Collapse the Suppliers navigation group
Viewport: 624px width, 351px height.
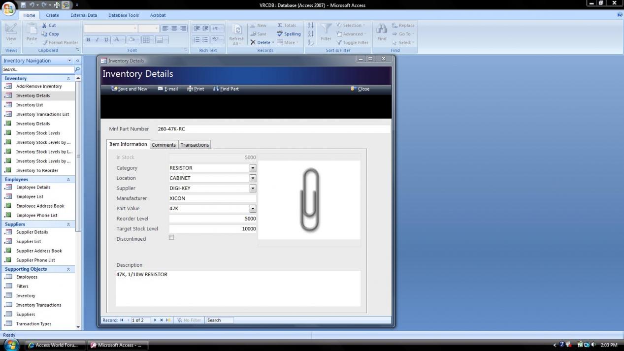tap(68, 224)
